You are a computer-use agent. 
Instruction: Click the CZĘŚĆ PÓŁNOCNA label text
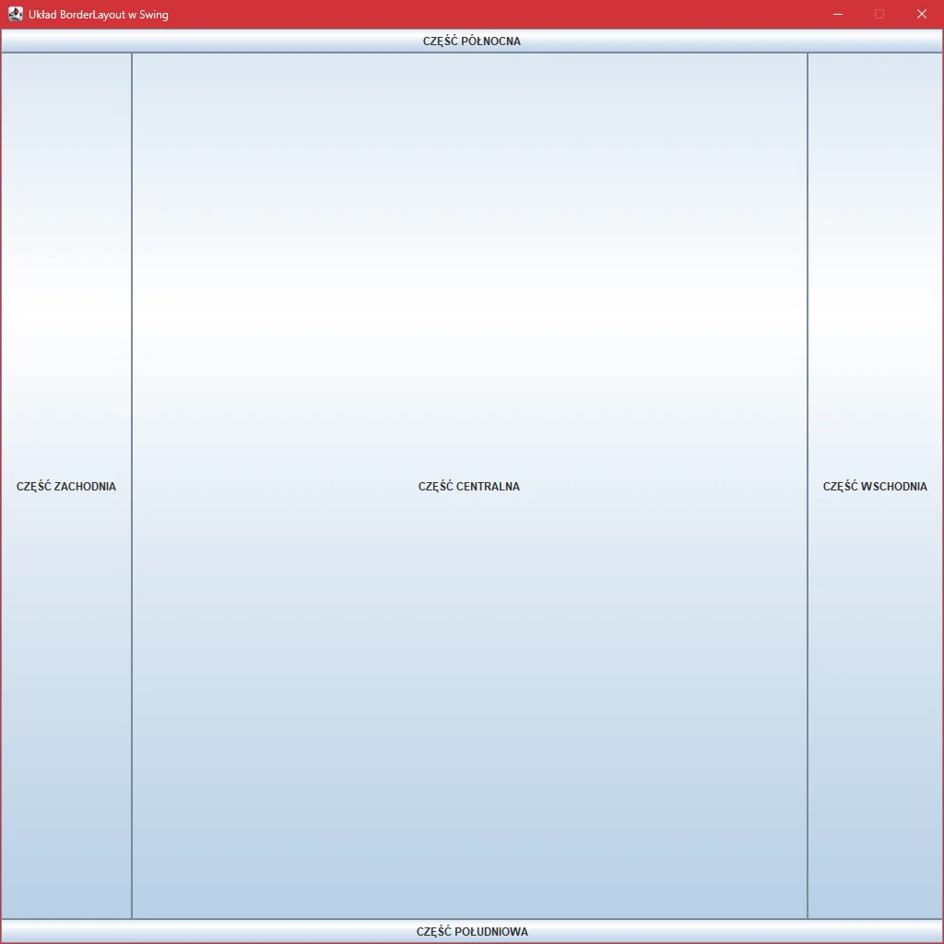472,41
